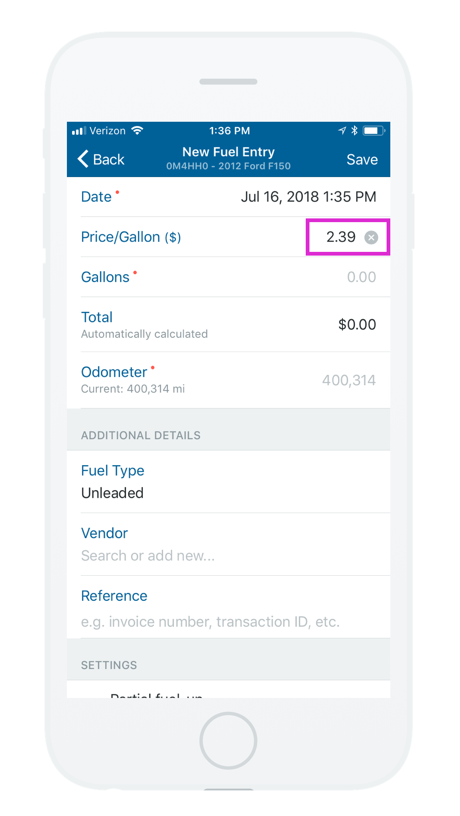The height and width of the screenshot is (816, 460).
Task: Enter a Reference invoice number
Action: click(x=210, y=621)
